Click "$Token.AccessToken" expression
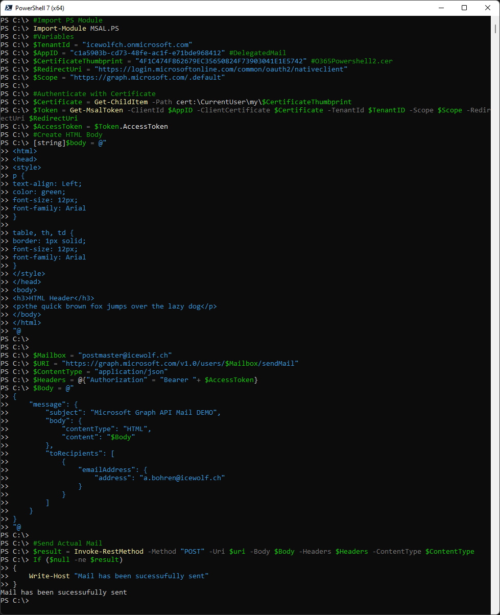This screenshot has width=500, height=615. pos(131,127)
